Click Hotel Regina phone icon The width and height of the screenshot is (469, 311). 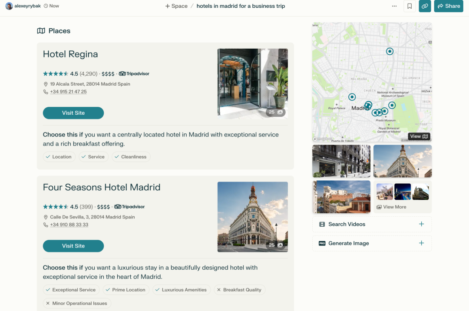pos(46,92)
